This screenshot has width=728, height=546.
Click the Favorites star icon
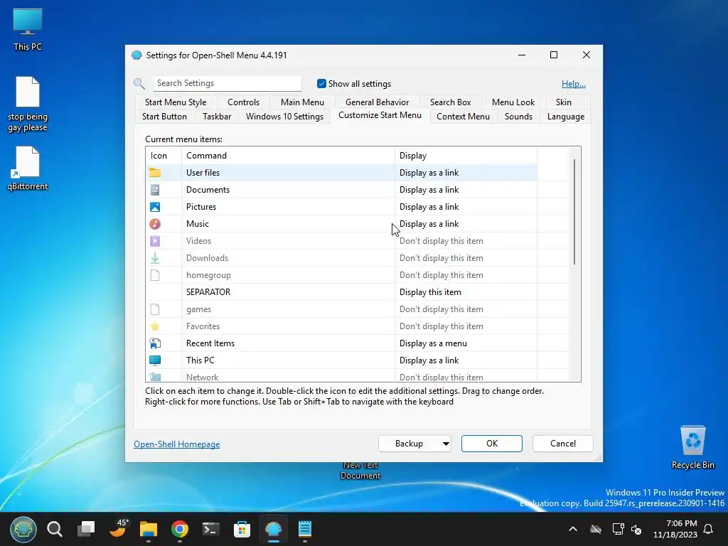[x=155, y=326]
